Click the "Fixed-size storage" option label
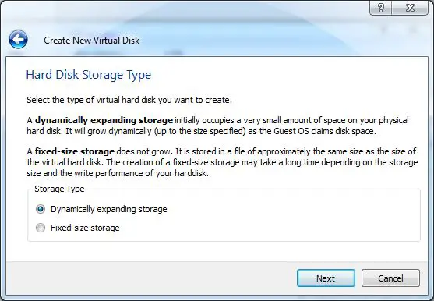Screen dimensions: 434x301 pyautogui.click(x=85, y=228)
